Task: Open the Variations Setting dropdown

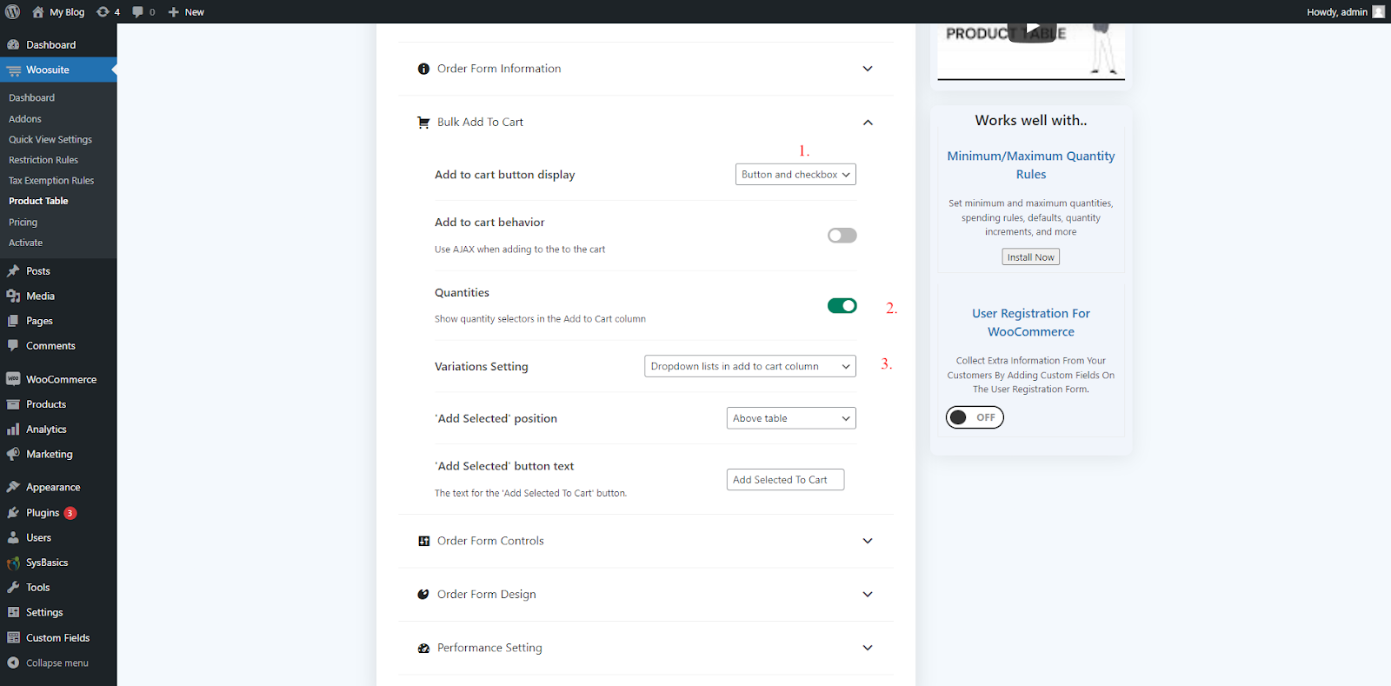Action: (750, 367)
